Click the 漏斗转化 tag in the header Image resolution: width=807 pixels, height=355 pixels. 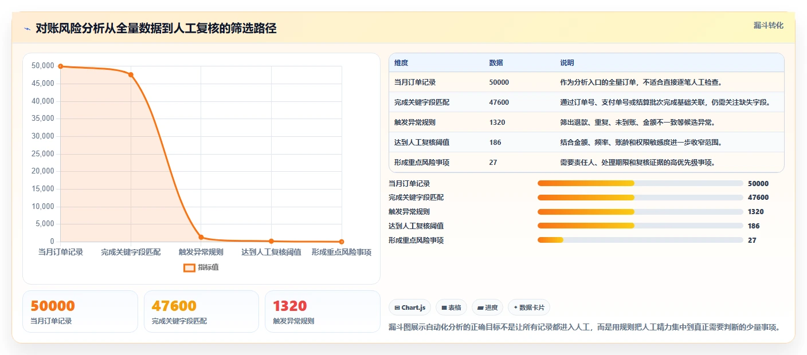pyautogui.click(x=768, y=25)
